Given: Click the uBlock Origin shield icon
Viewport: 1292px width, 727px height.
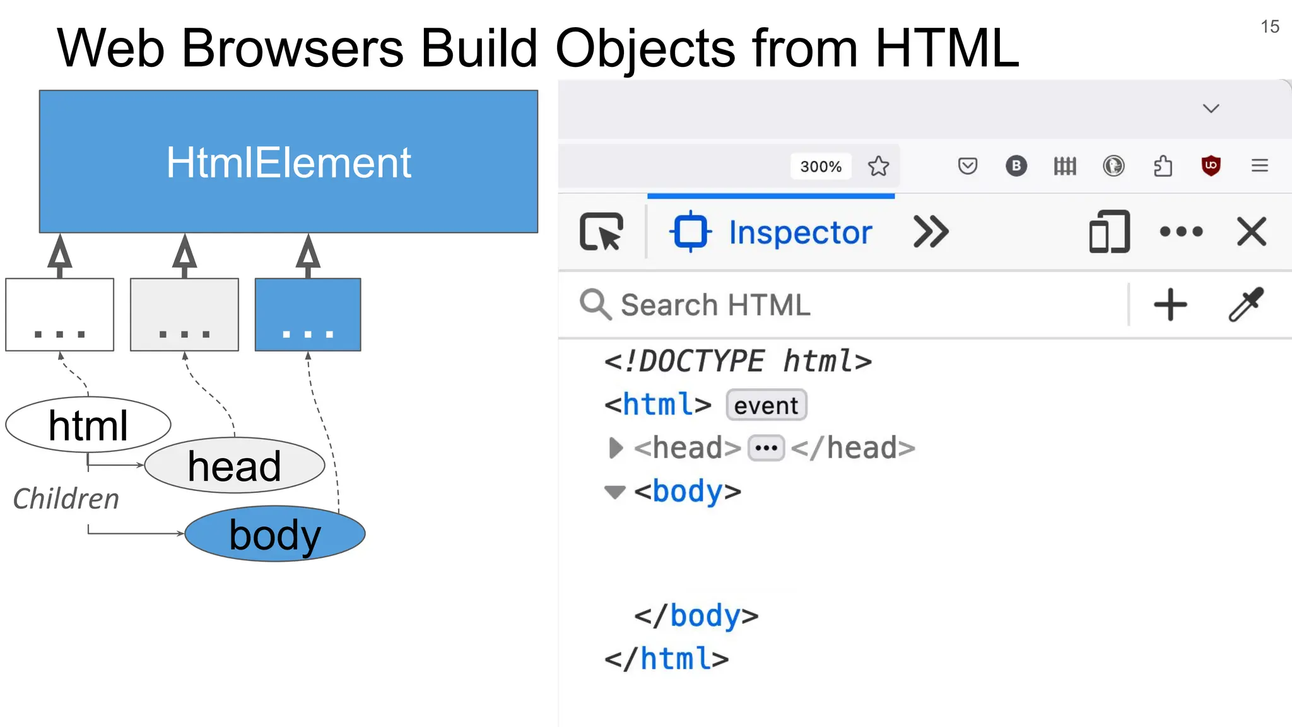Looking at the screenshot, I should (1211, 166).
